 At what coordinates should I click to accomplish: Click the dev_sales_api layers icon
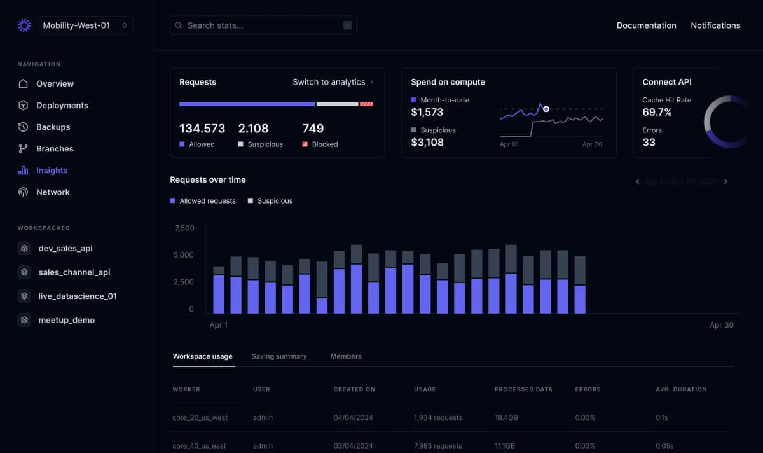(x=24, y=249)
